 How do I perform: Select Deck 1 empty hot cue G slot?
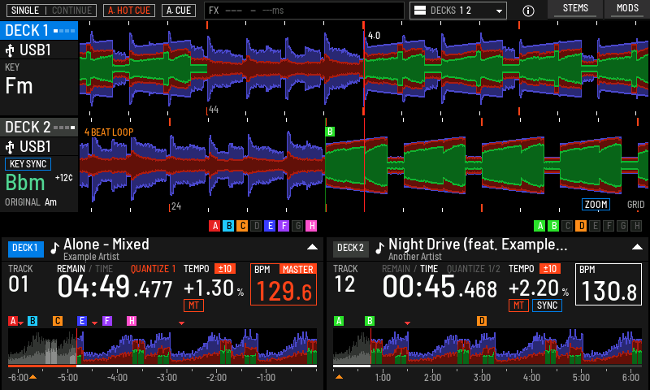[x=297, y=226]
